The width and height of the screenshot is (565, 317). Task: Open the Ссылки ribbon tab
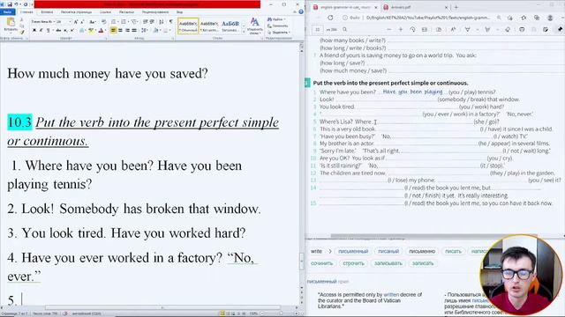(105, 11)
